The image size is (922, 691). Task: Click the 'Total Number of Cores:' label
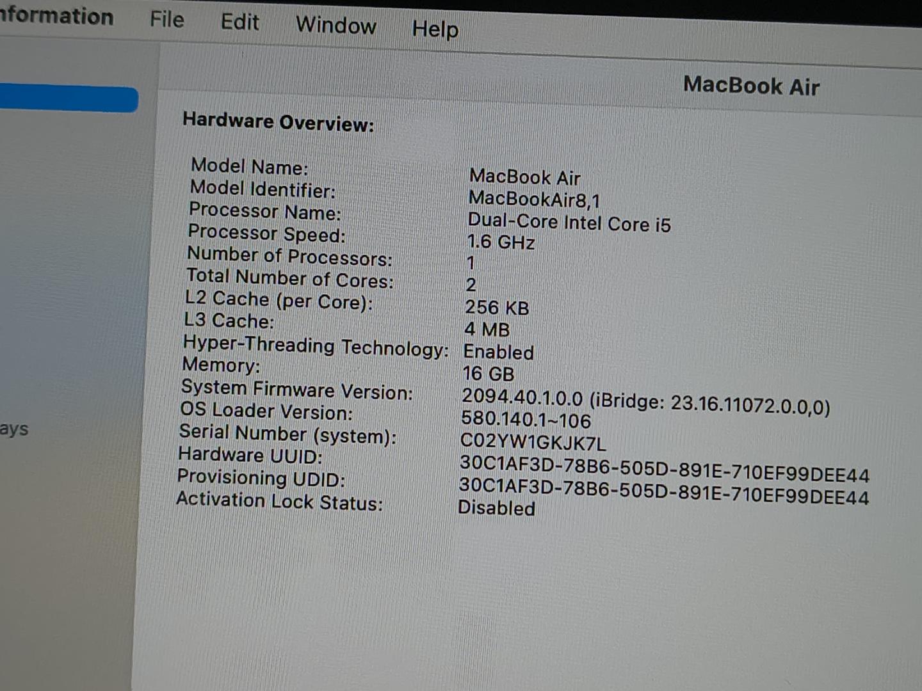290,278
